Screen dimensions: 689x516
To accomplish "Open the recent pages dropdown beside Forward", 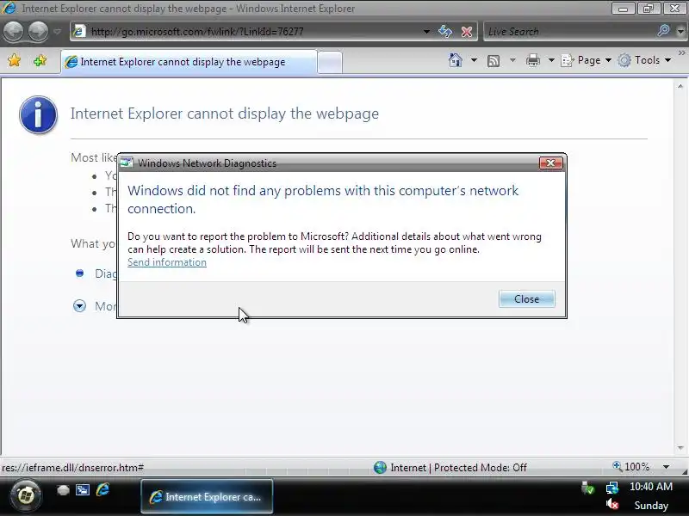I will click(x=57, y=32).
